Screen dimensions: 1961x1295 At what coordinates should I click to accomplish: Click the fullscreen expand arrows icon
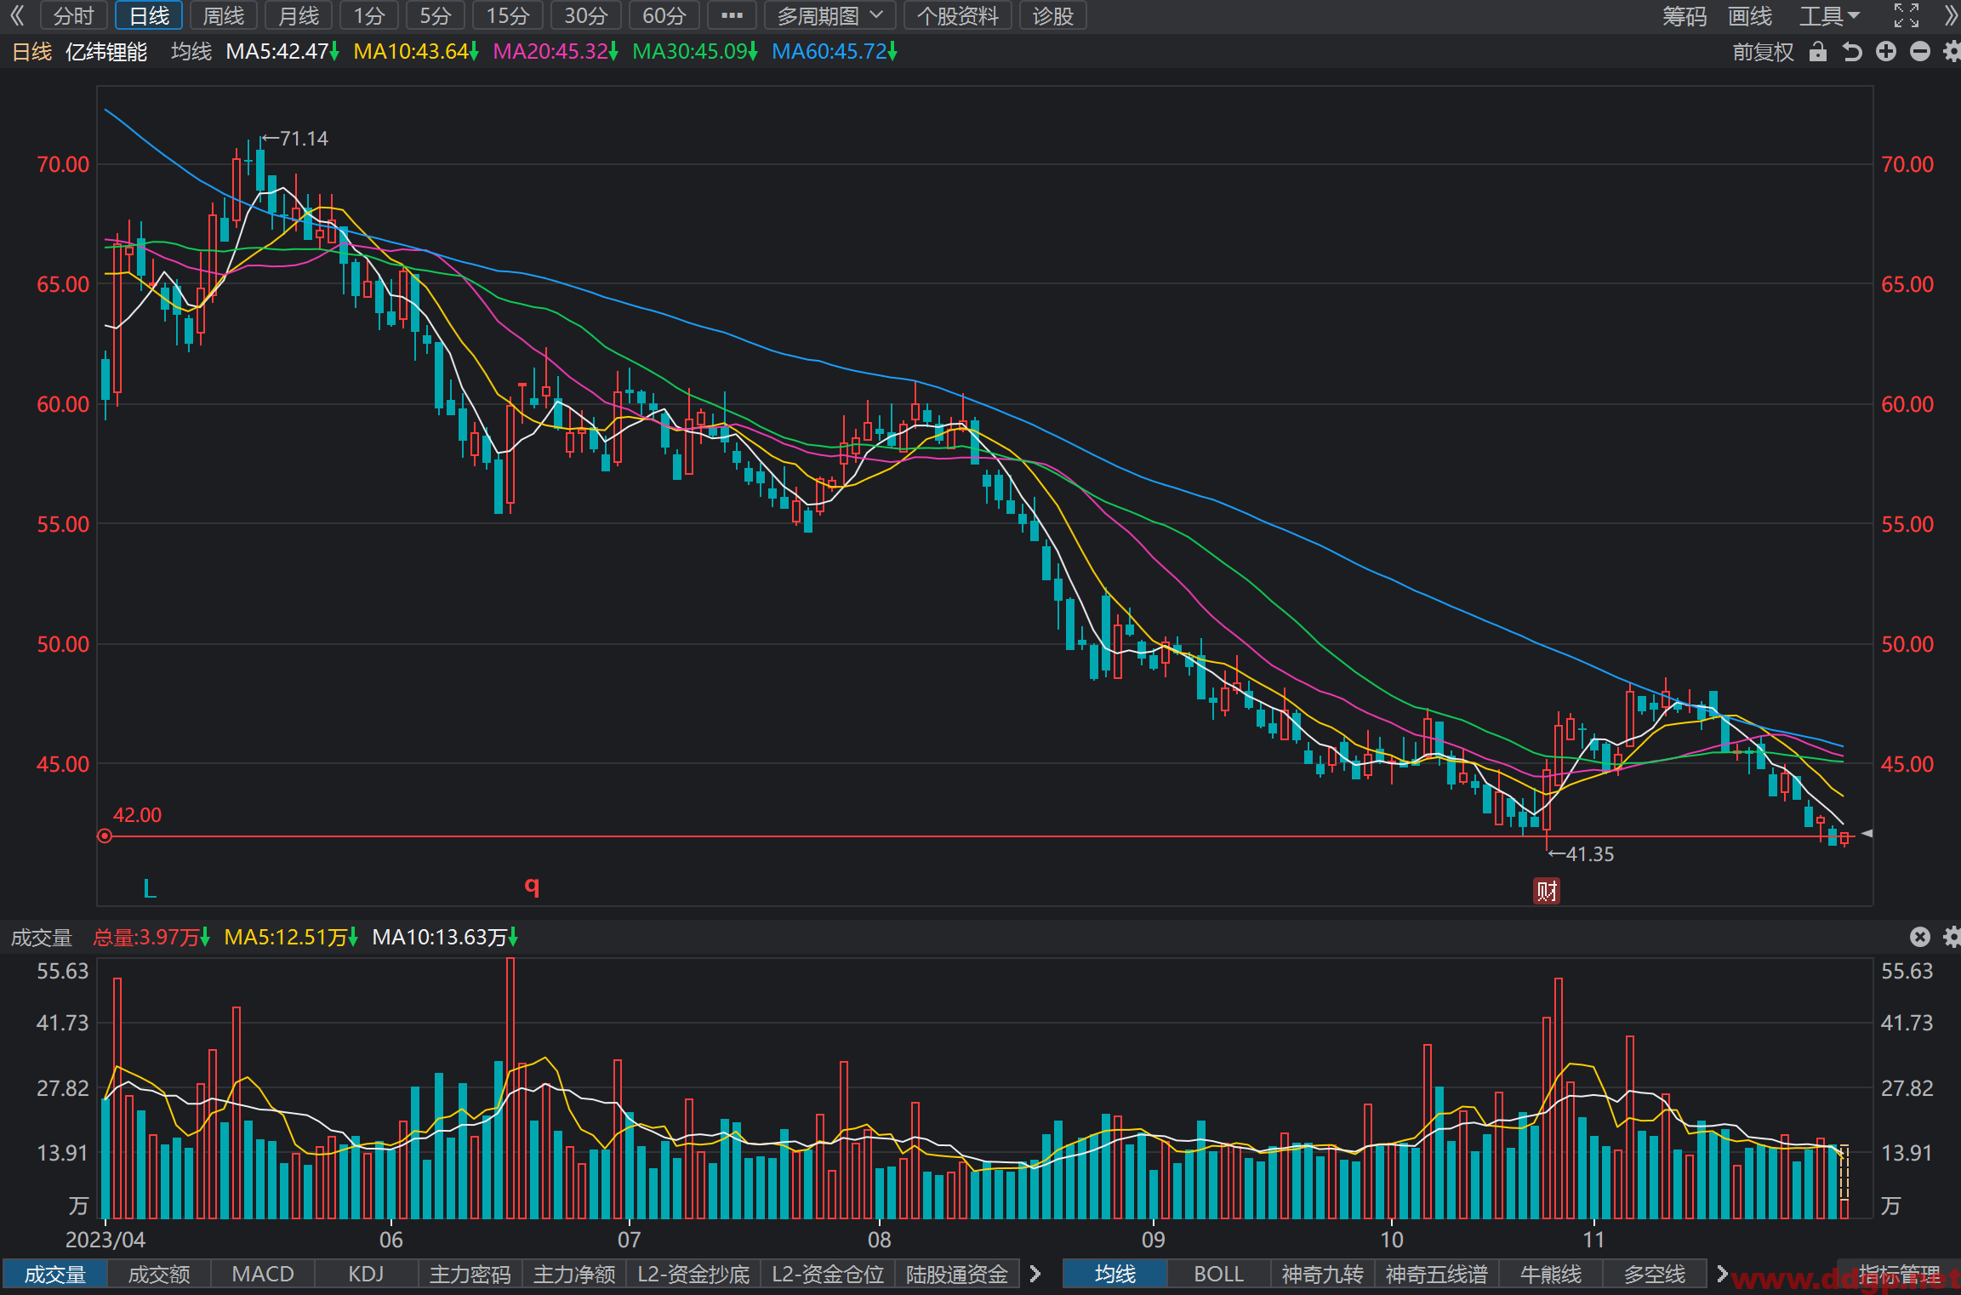tap(1907, 15)
